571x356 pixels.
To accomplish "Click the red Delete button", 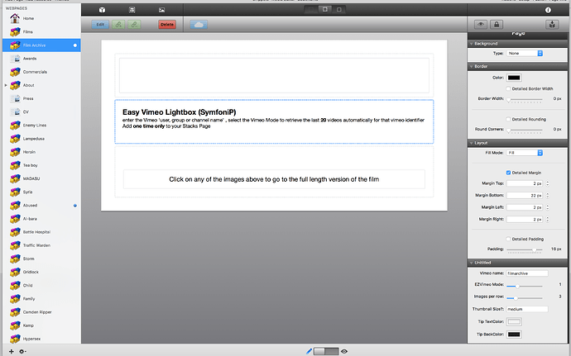I will point(167,24).
